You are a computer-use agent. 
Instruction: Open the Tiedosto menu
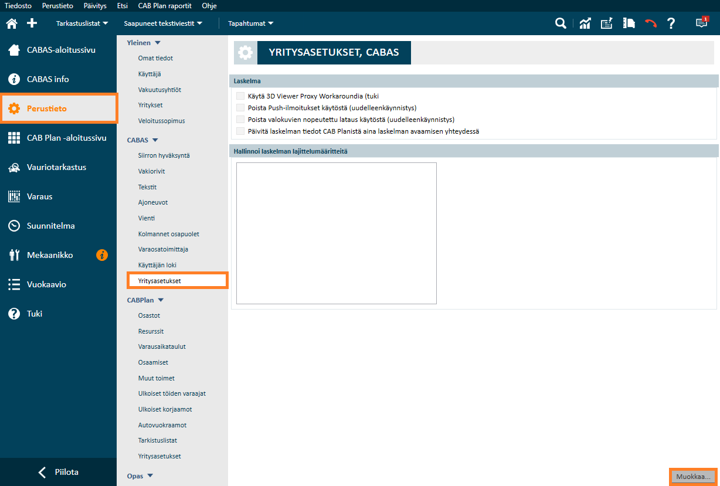pos(18,6)
